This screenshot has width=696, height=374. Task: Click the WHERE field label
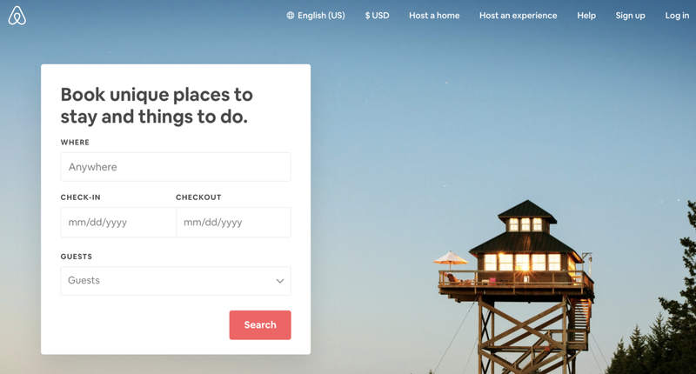75,143
